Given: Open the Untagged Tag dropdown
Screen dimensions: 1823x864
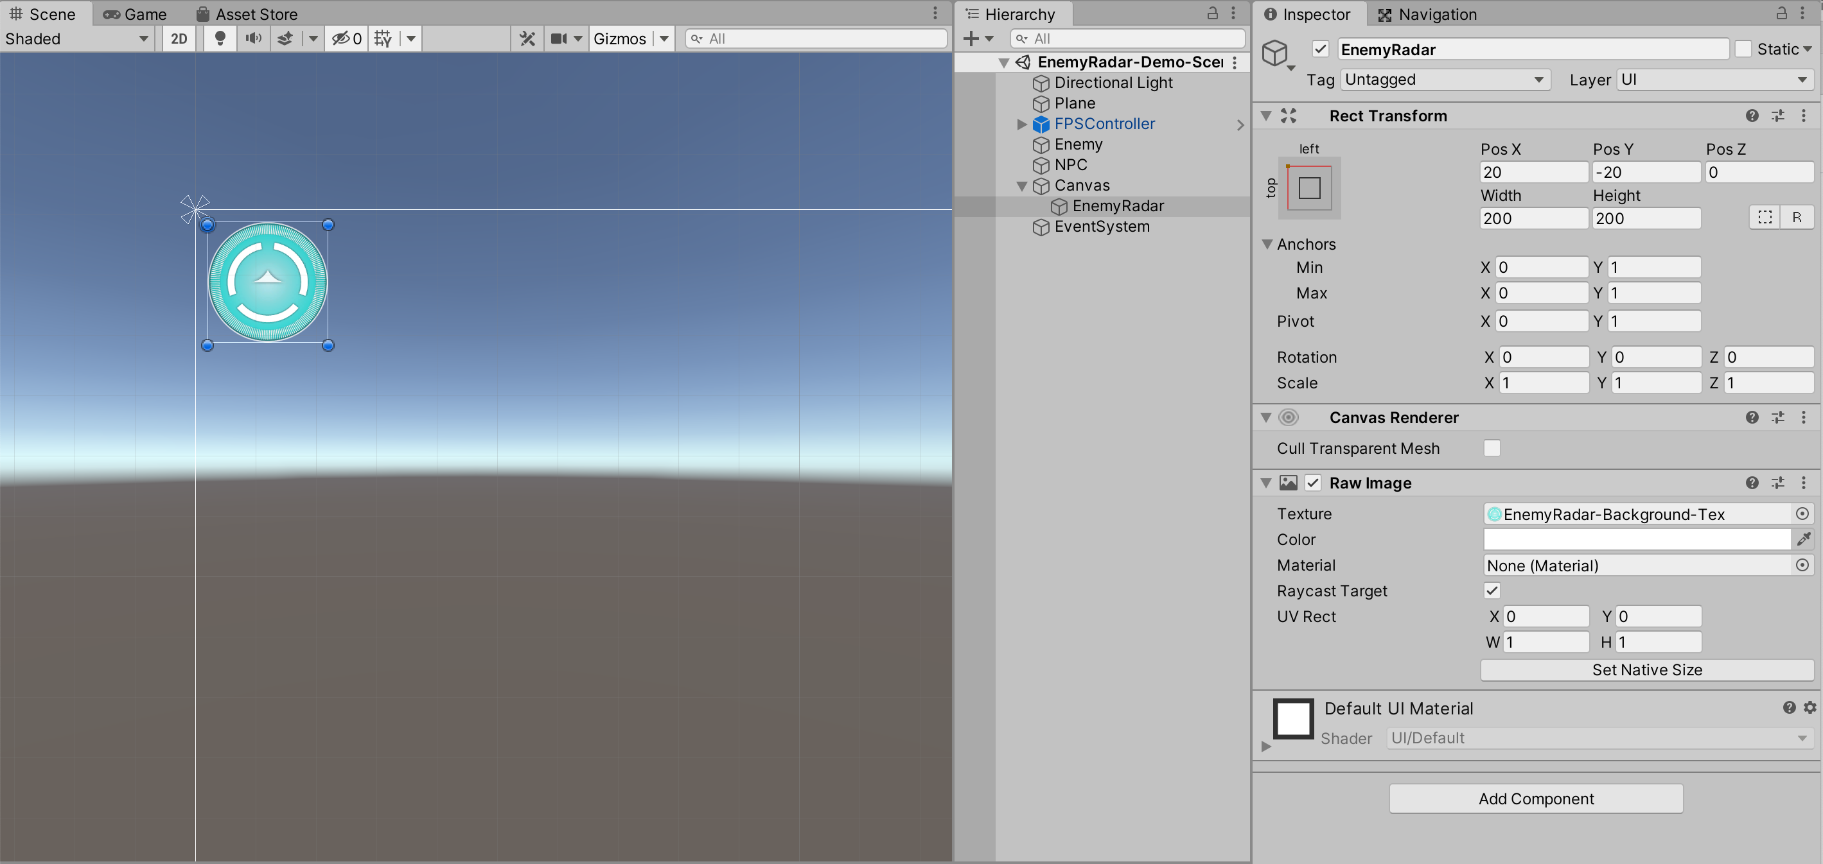Looking at the screenshot, I should click(x=1445, y=79).
